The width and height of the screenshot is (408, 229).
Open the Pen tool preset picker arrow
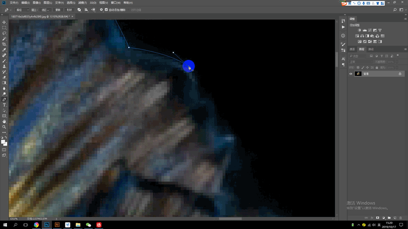tap(11, 10)
